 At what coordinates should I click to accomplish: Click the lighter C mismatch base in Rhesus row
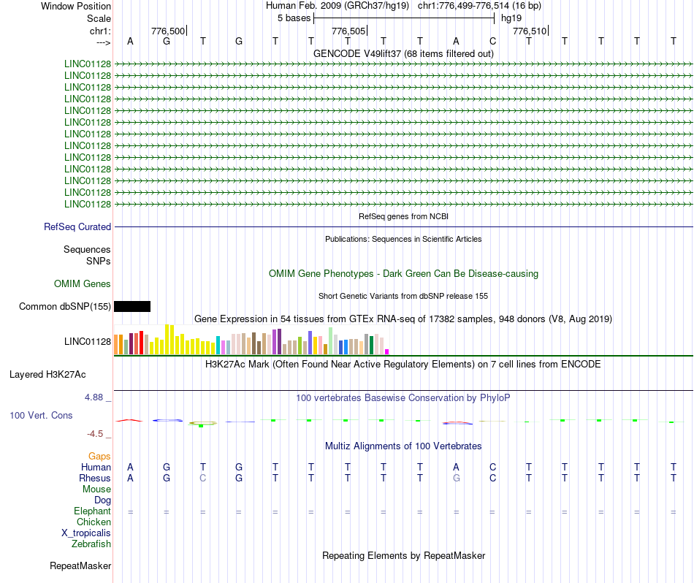click(202, 478)
